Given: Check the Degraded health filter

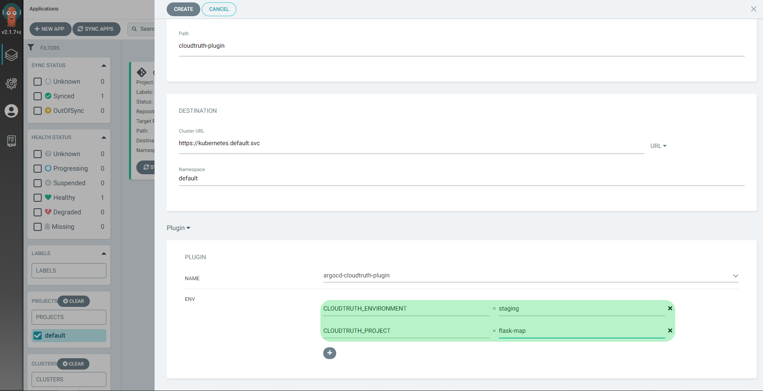Looking at the screenshot, I should point(38,212).
